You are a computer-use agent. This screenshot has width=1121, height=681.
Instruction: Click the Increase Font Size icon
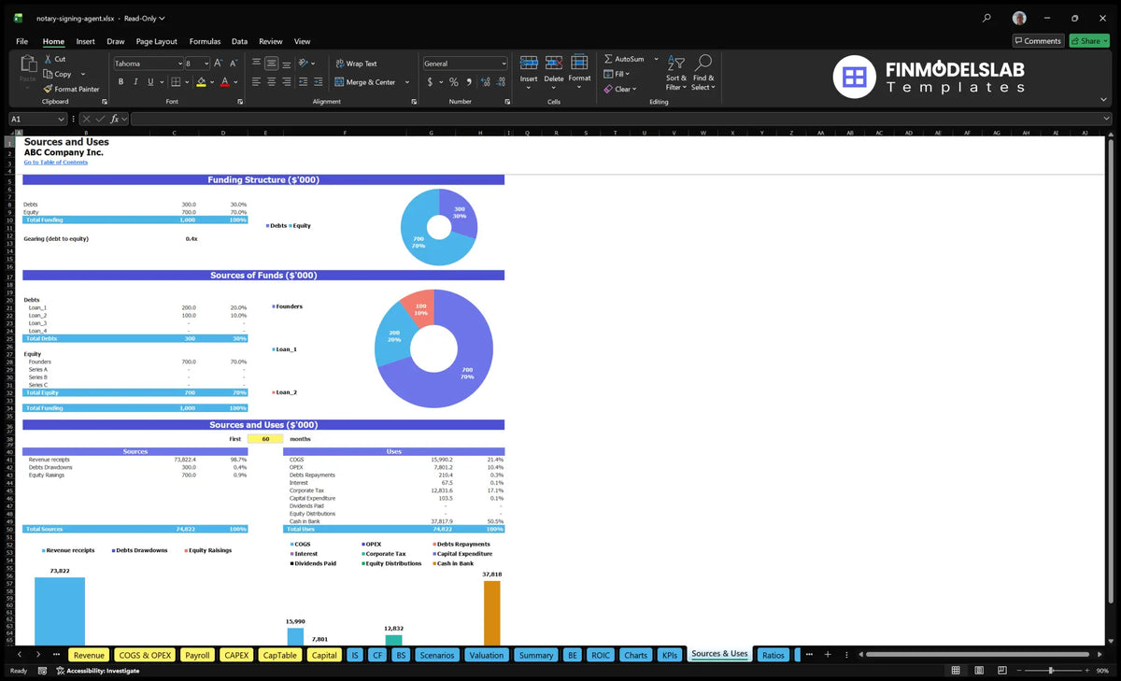pos(219,64)
